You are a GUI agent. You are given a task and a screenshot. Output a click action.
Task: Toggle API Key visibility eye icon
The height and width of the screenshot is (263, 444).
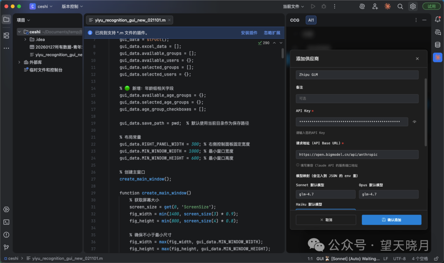tap(414, 122)
